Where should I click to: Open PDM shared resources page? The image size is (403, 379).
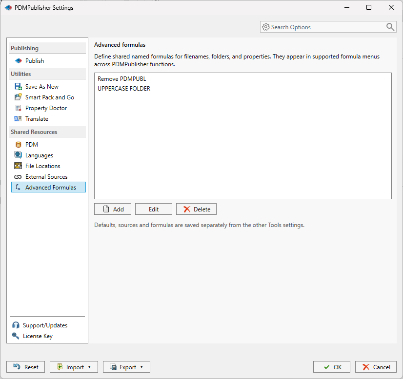tap(32, 145)
